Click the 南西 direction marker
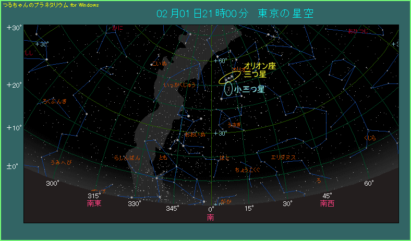The width and height of the screenshot is (411, 241). pos(327,203)
